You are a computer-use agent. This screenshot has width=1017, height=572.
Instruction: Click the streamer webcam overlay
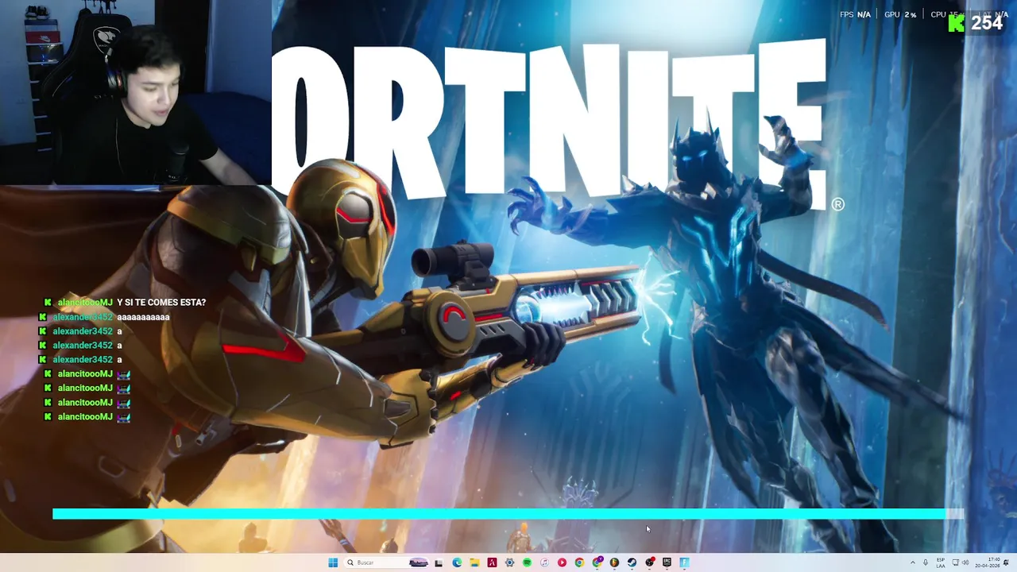pyautogui.click(x=136, y=92)
